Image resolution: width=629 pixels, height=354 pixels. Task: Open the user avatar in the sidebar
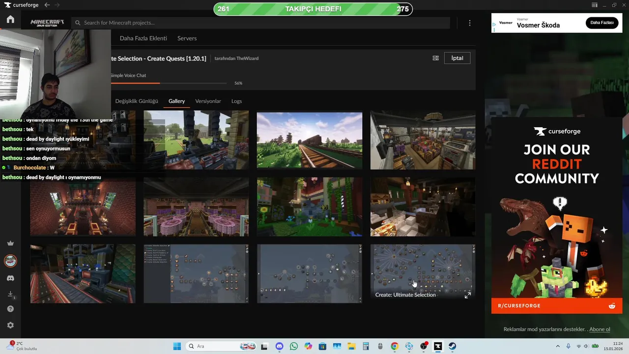coord(10,261)
